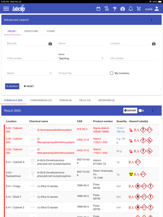163x217 pixels.
Task: Click into the CAS number field
Action: [30, 58]
